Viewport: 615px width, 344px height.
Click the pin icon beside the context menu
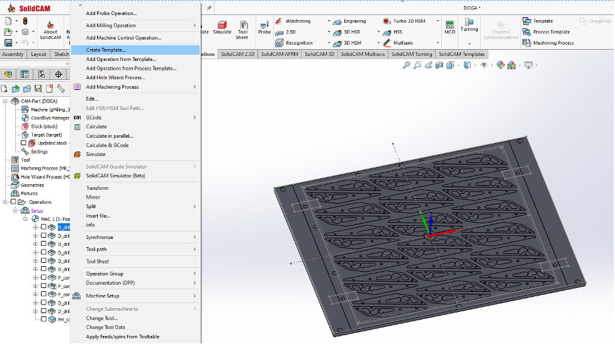point(209,8)
